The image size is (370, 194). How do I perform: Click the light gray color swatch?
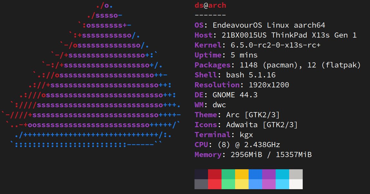pos(296,174)
